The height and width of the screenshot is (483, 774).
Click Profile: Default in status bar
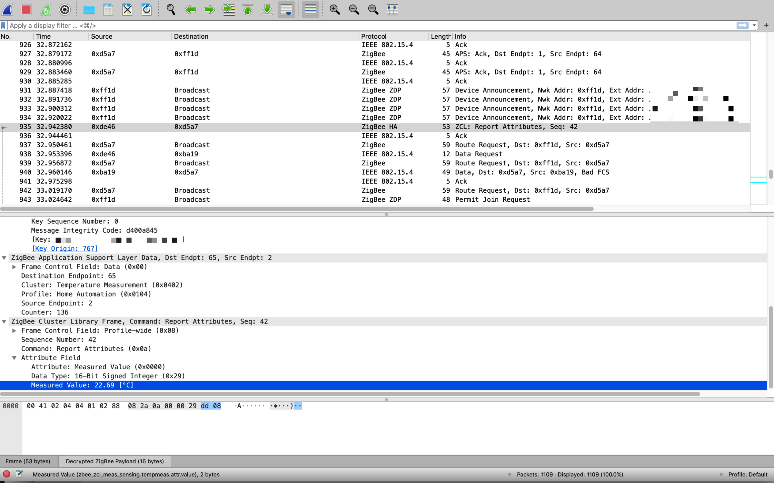pyautogui.click(x=748, y=474)
